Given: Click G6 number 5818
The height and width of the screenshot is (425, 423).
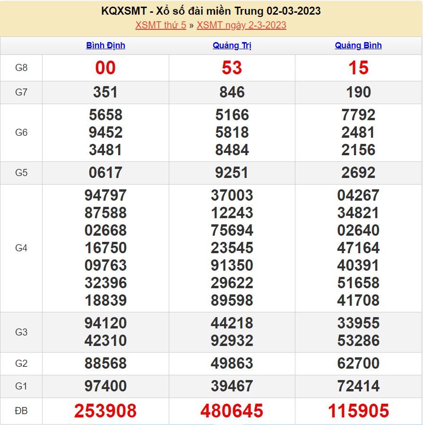Looking at the screenshot, I should [x=232, y=133].
